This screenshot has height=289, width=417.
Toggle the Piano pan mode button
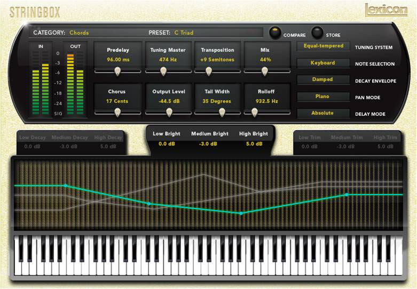pos(323,97)
